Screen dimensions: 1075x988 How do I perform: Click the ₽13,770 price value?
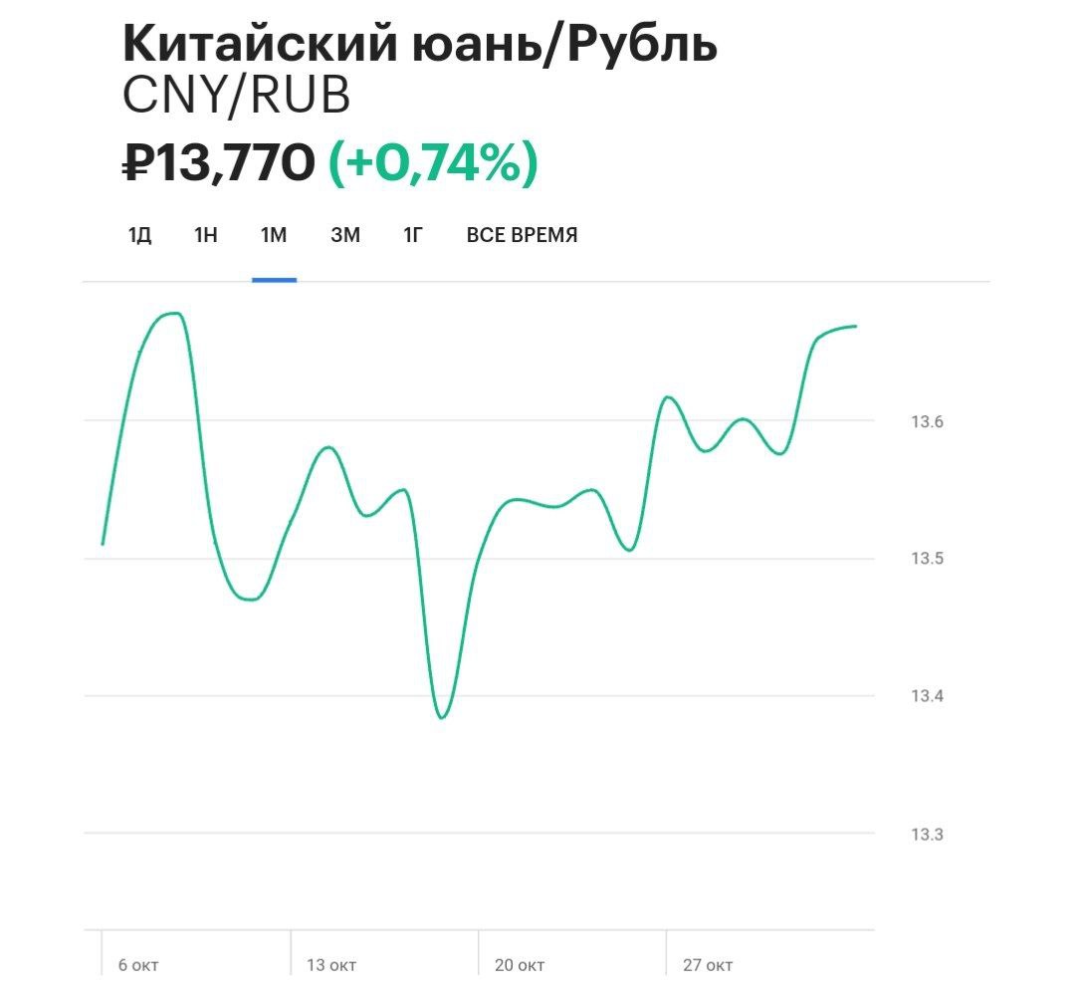tap(219, 162)
